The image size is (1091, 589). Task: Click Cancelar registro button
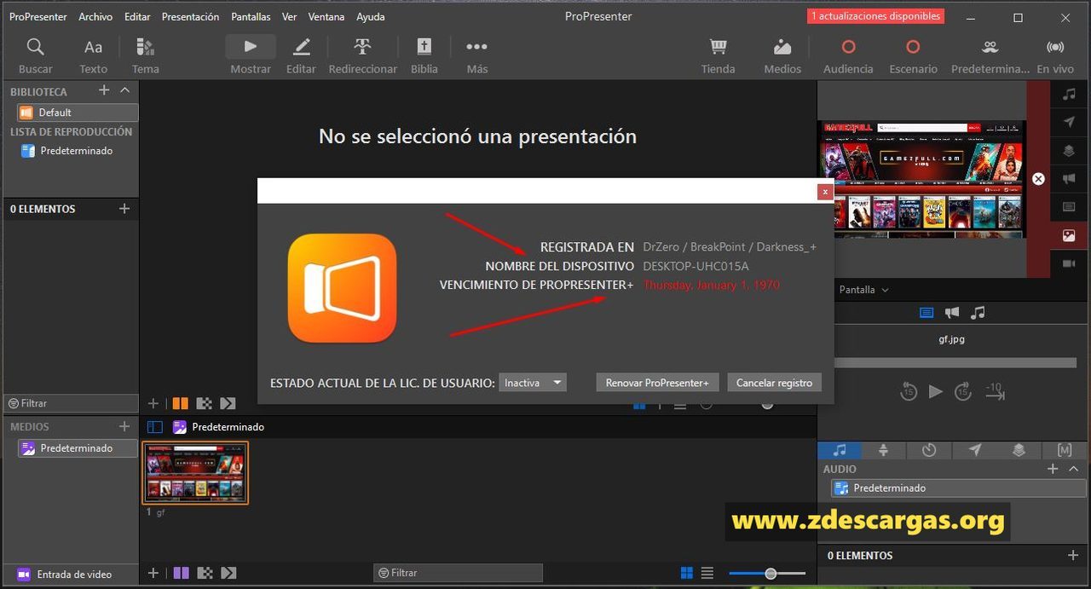(775, 383)
